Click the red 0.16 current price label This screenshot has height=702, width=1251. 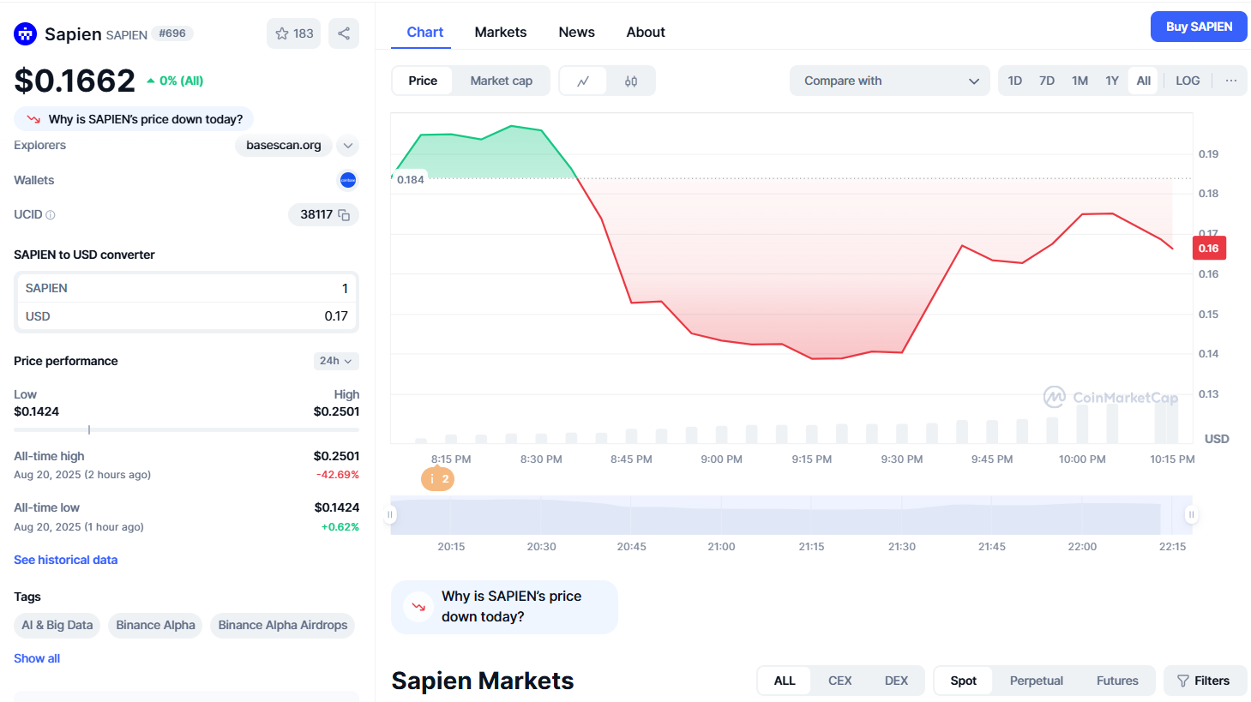pyautogui.click(x=1209, y=248)
